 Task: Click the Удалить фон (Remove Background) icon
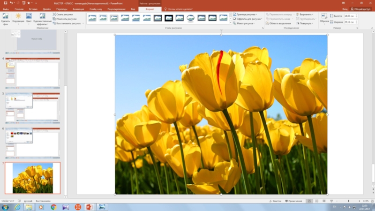[5, 18]
